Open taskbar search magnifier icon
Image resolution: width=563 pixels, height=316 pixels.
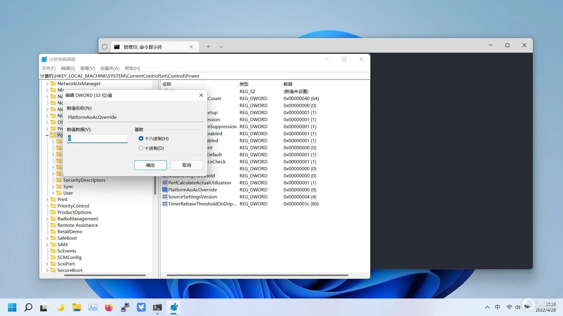pos(28,307)
